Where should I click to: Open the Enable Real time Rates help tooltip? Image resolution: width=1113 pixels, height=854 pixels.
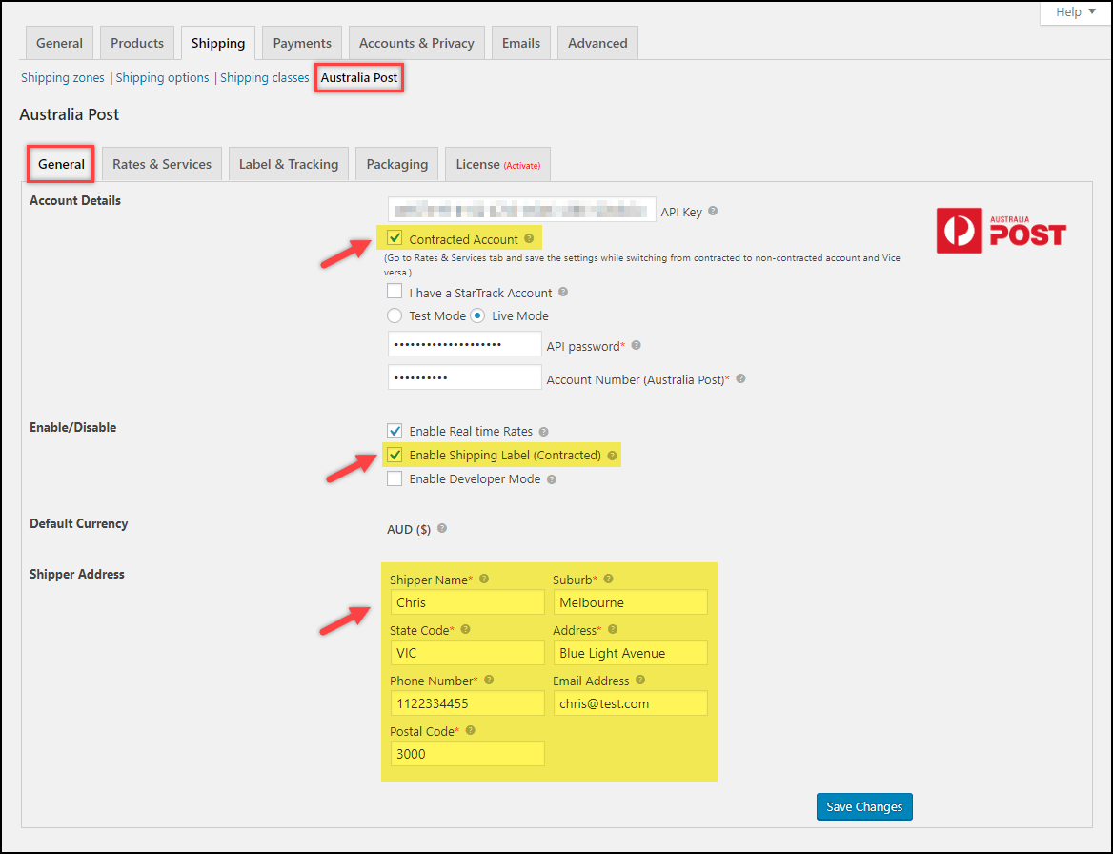coord(543,431)
